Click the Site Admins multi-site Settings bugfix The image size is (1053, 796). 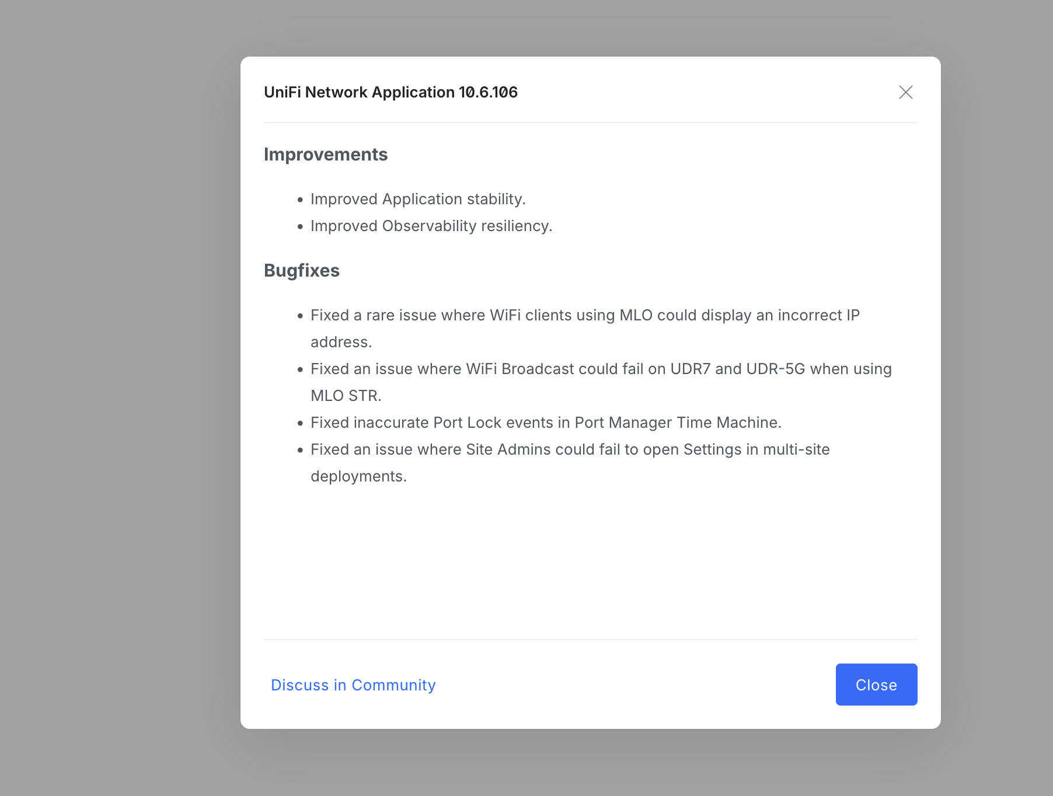(570, 463)
